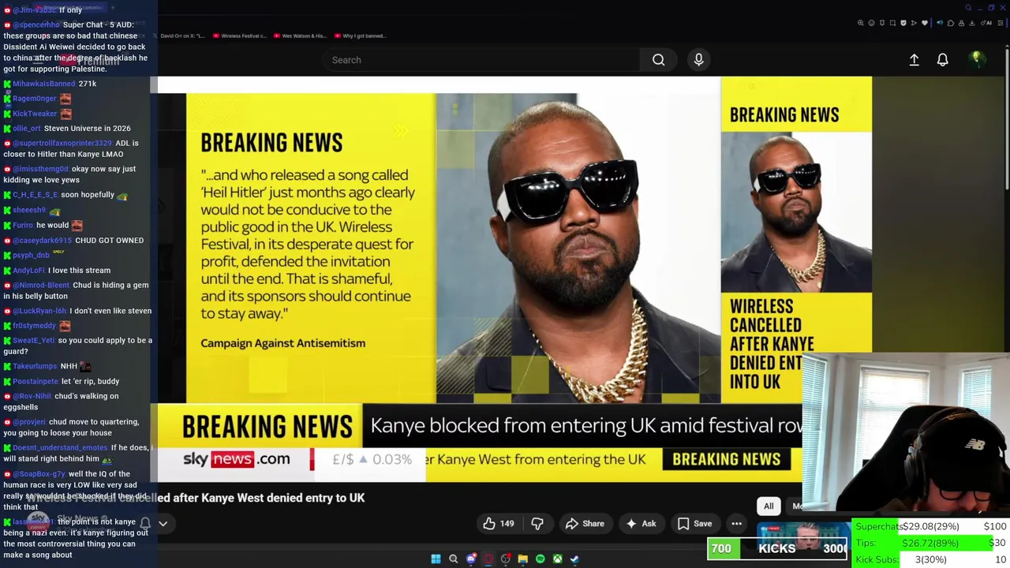Switch to 'Wireless Festival c...' browser tab
The height and width of the screenshot is (568, 1010).
tap(240, 35)
